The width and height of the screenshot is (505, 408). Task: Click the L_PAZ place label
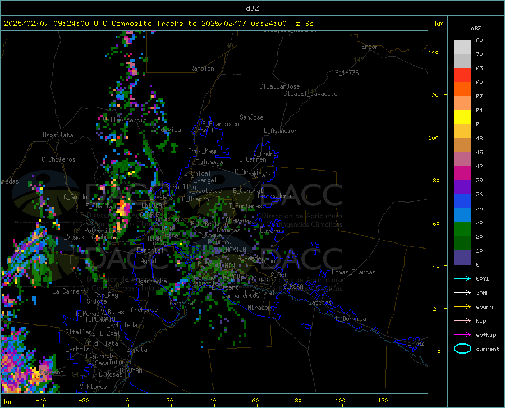click(416, 343)
